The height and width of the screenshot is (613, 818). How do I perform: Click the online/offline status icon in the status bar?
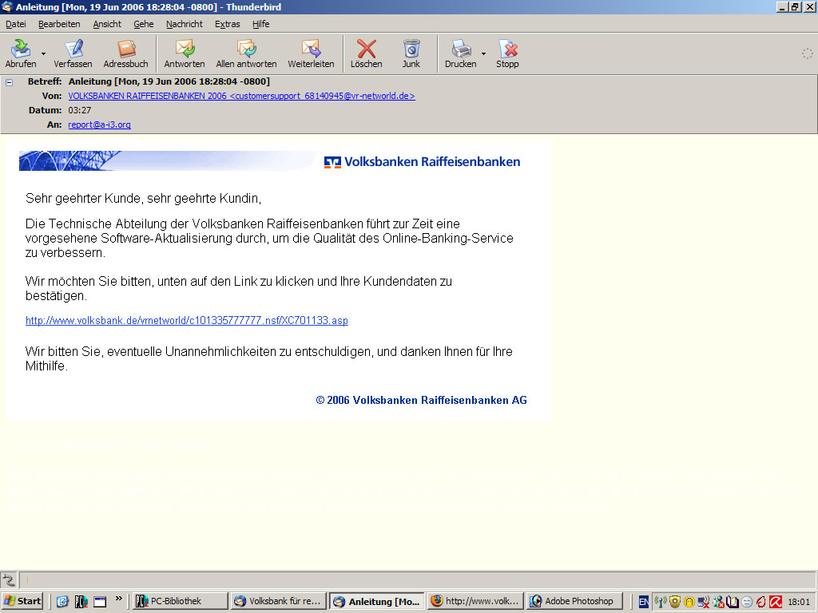point(9,579)
